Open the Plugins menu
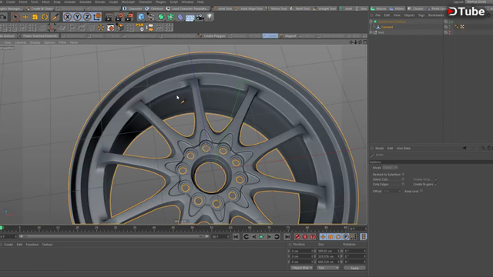Image resolution: width=493 pixels, height=277 pixels. [161, 2]
